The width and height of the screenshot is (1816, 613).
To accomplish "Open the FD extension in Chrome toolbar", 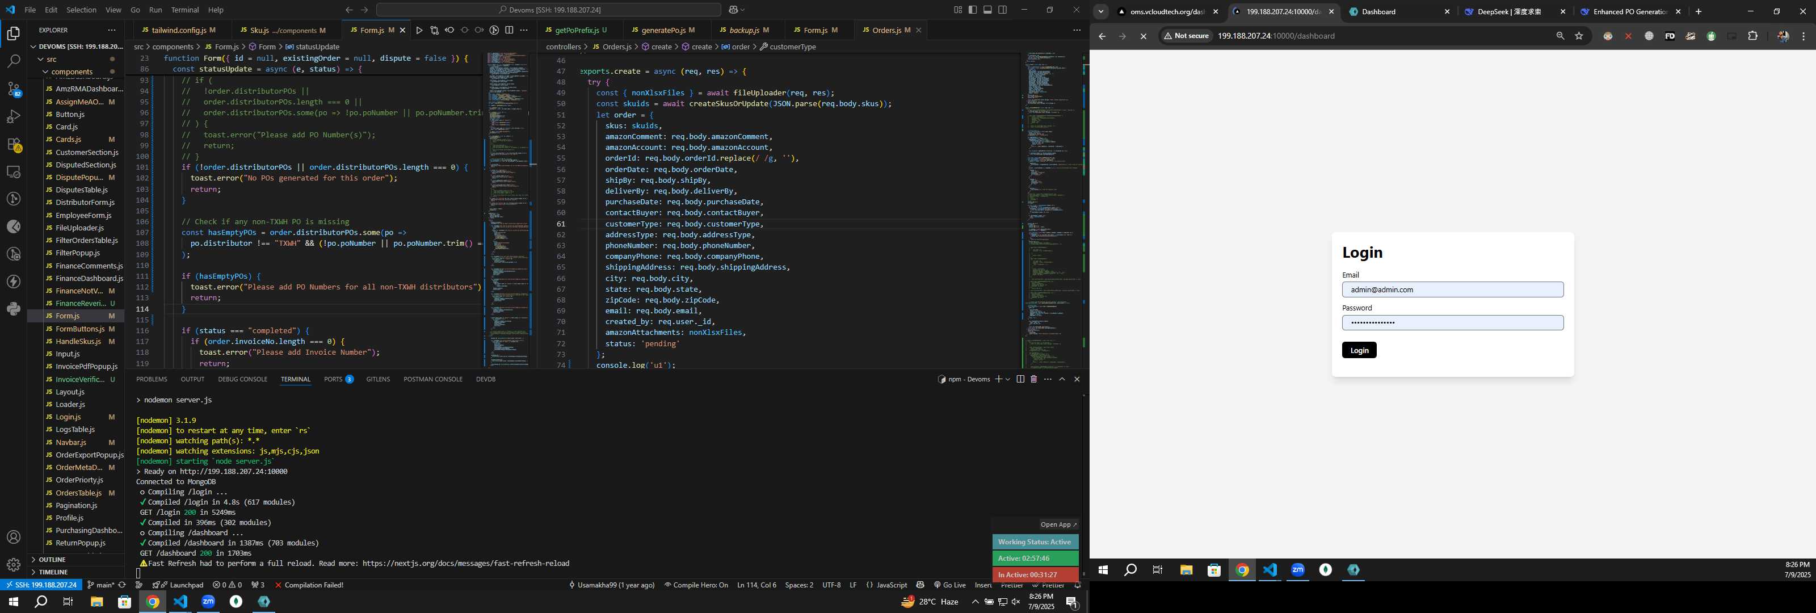I will pyautogui.click(x=1670, y=36).
